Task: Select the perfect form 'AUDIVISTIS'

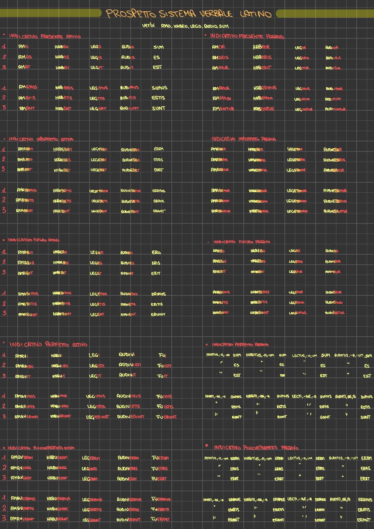Action: pos(128,406)
